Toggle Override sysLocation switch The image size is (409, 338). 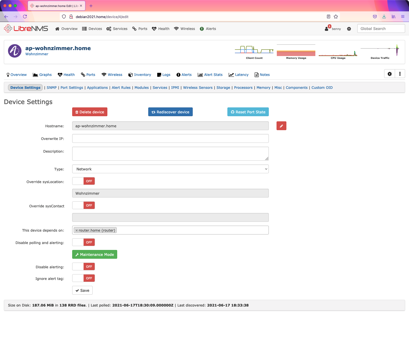click(x=83, y=181)
